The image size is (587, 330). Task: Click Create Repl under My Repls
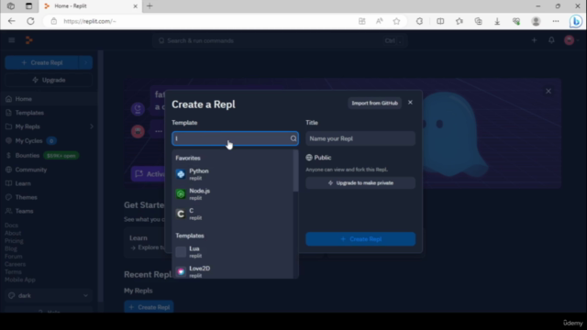pyautogui.click(x=149, y=307)
